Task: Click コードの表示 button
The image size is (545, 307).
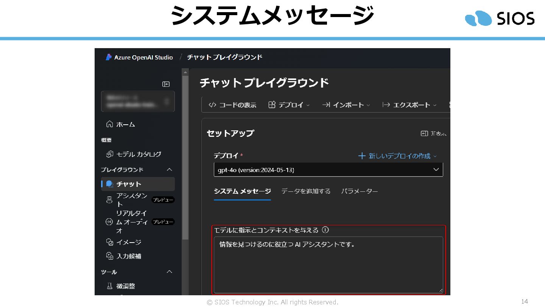Action: click(232, 105)
